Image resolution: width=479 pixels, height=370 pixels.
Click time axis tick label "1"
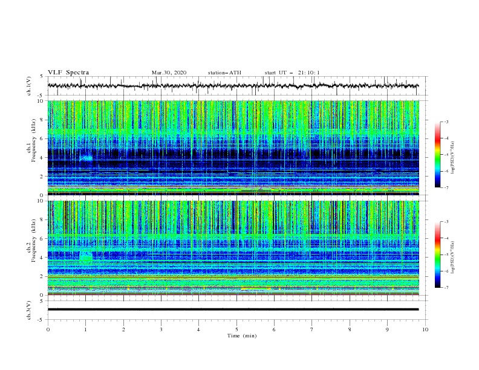coord(85,329)
